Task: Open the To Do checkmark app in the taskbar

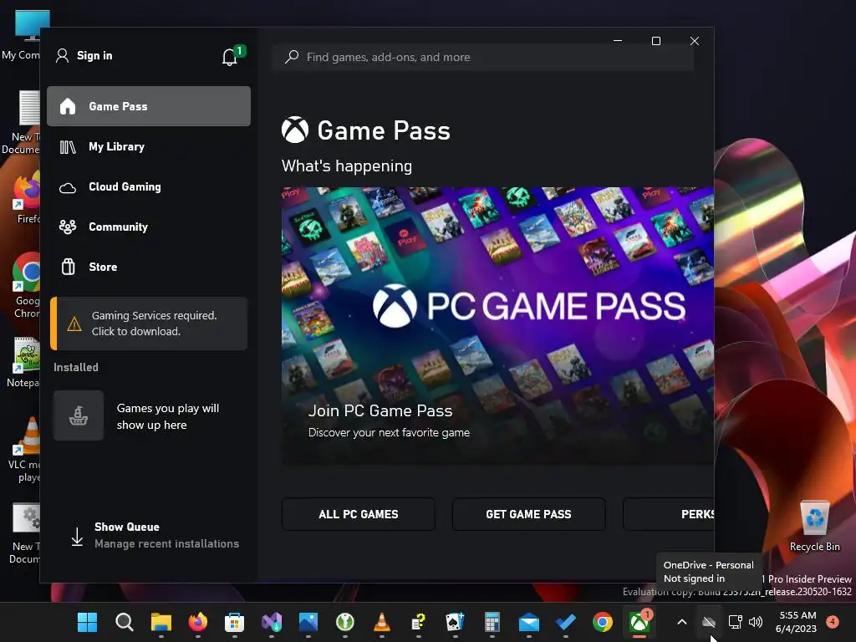Action: click(566, 622)
